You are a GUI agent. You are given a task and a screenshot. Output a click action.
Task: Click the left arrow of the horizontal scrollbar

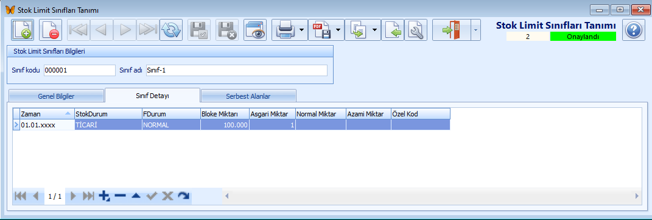pos(226,196)
